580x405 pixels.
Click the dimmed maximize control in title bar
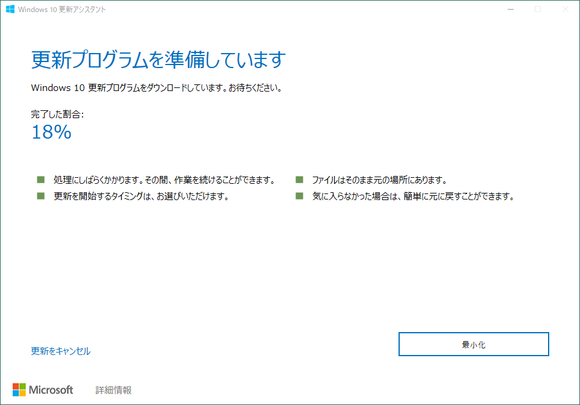tap(537, 9)
